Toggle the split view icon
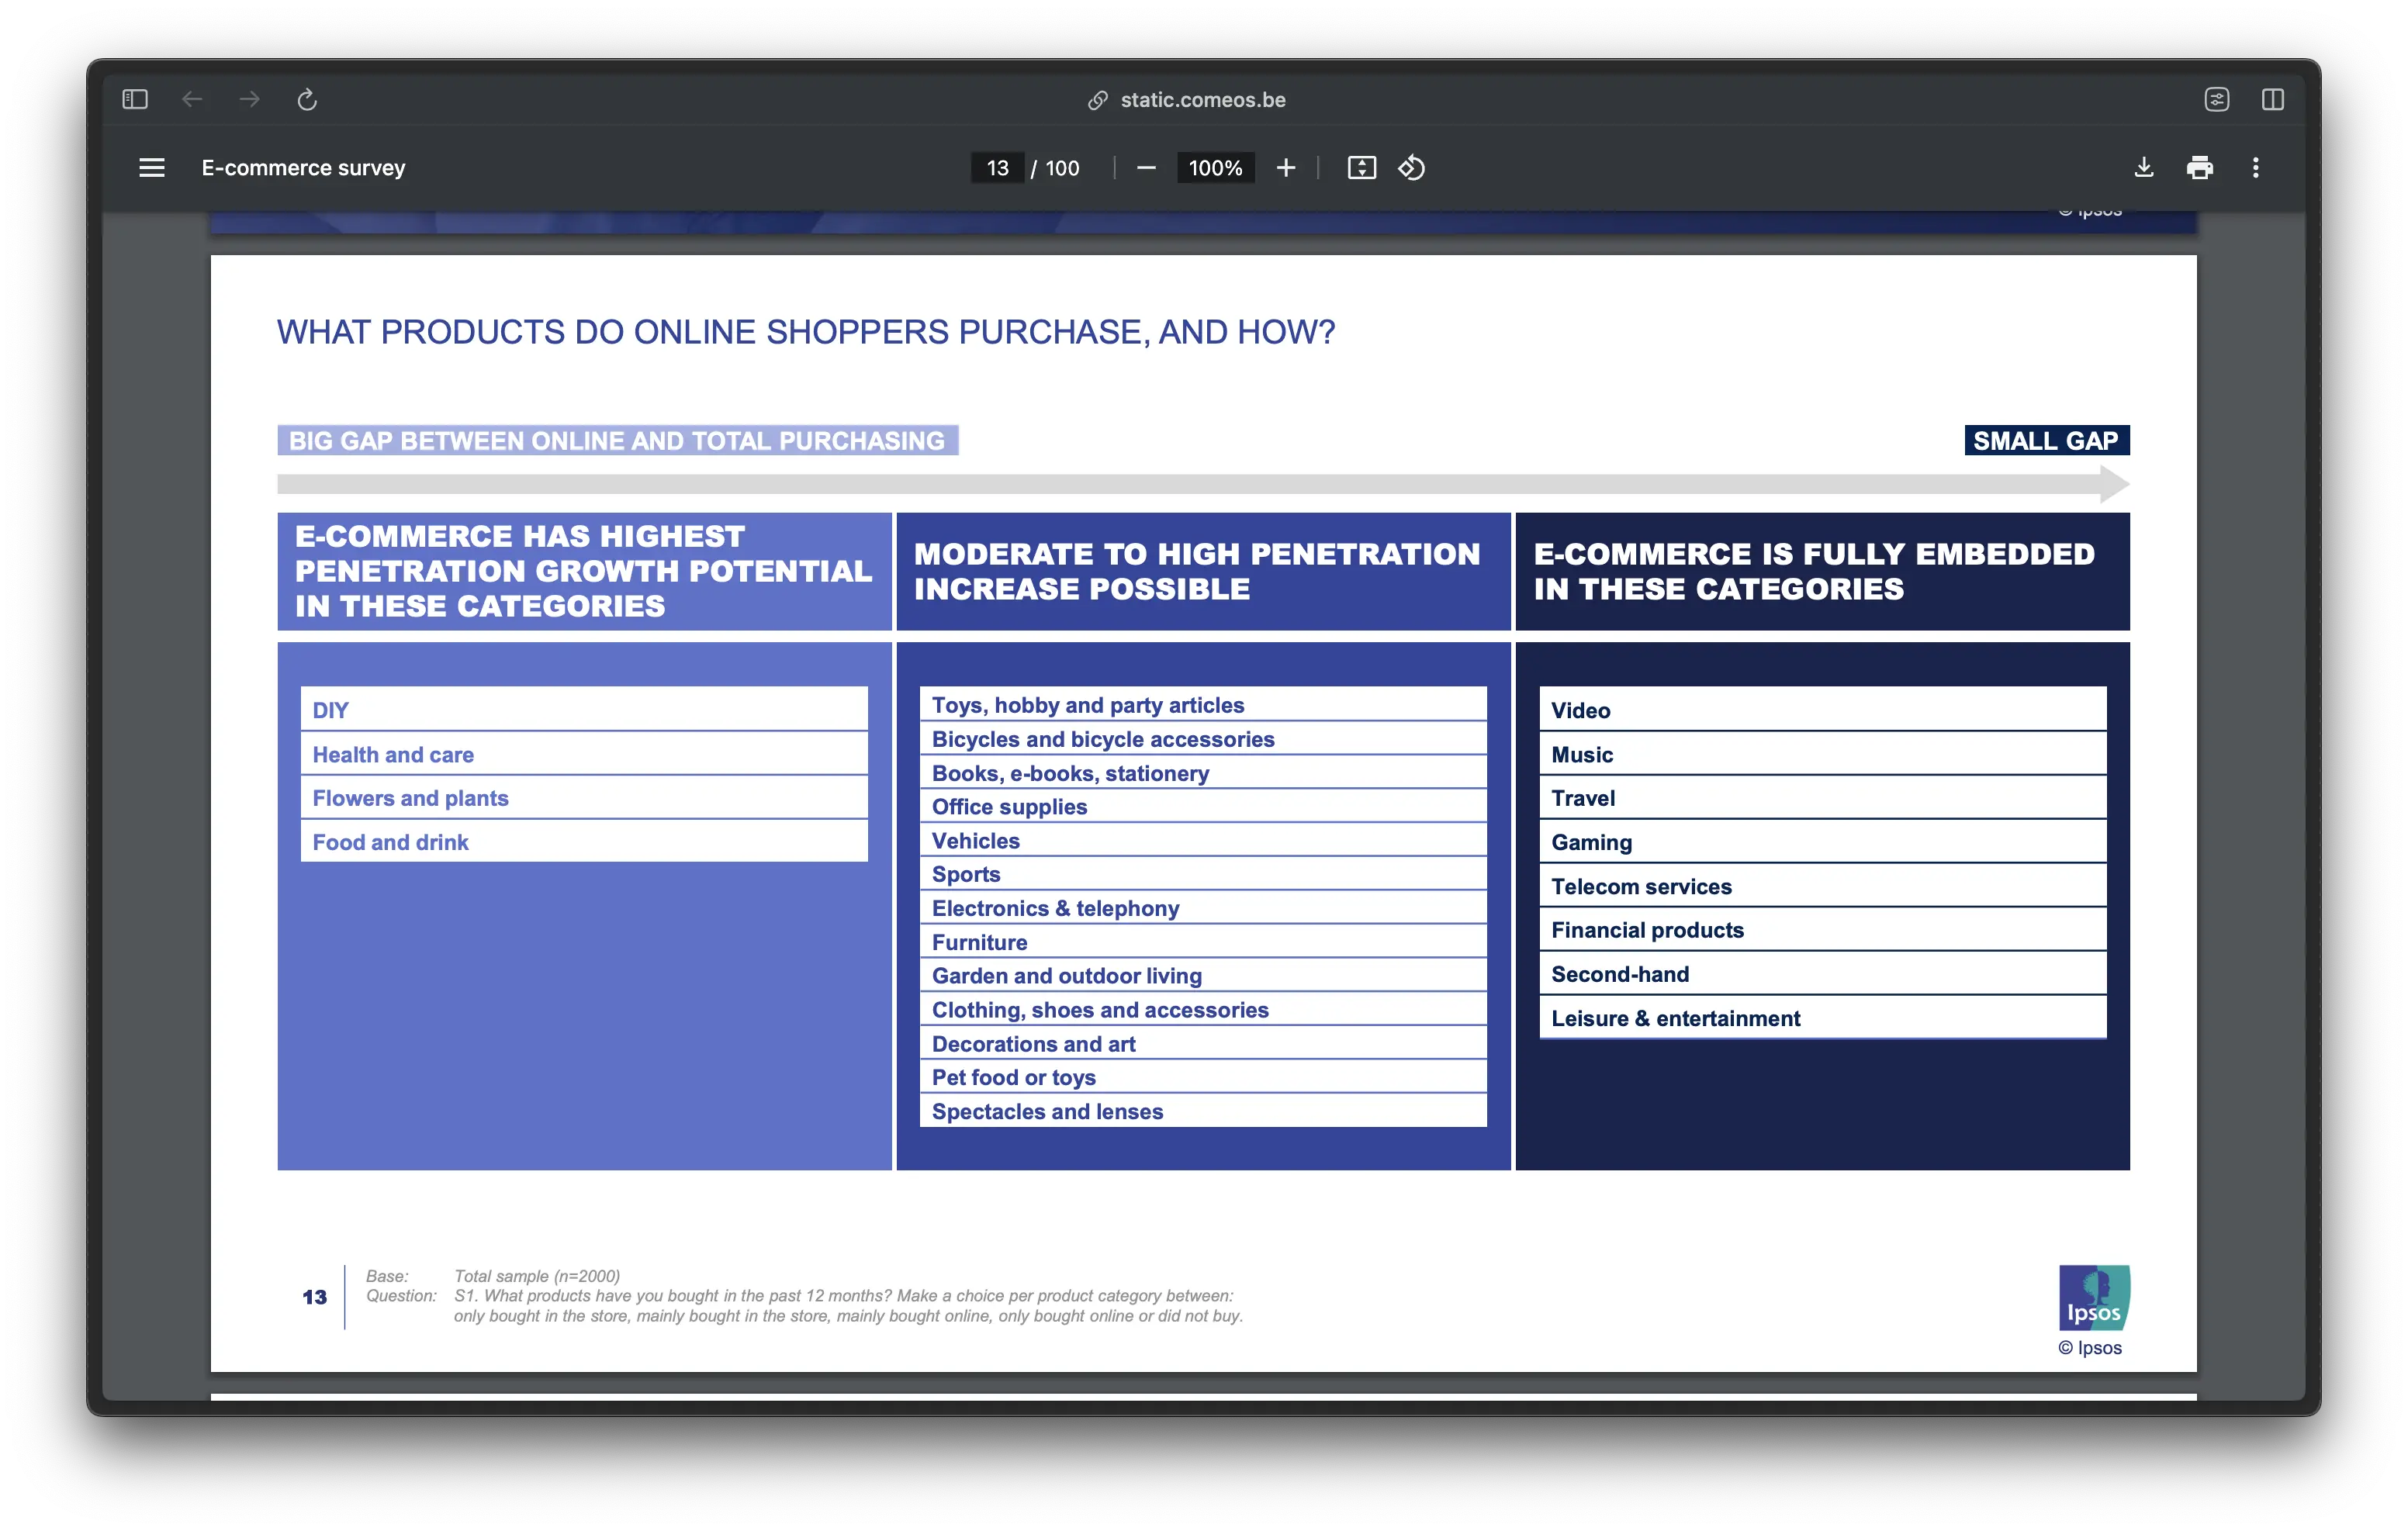2408x1531 pixels. pos(2272,99)
